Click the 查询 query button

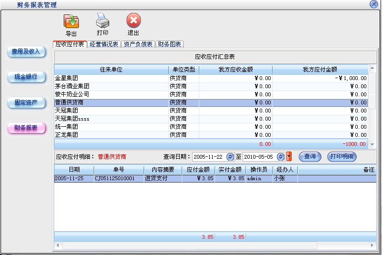tap(310, 156)
